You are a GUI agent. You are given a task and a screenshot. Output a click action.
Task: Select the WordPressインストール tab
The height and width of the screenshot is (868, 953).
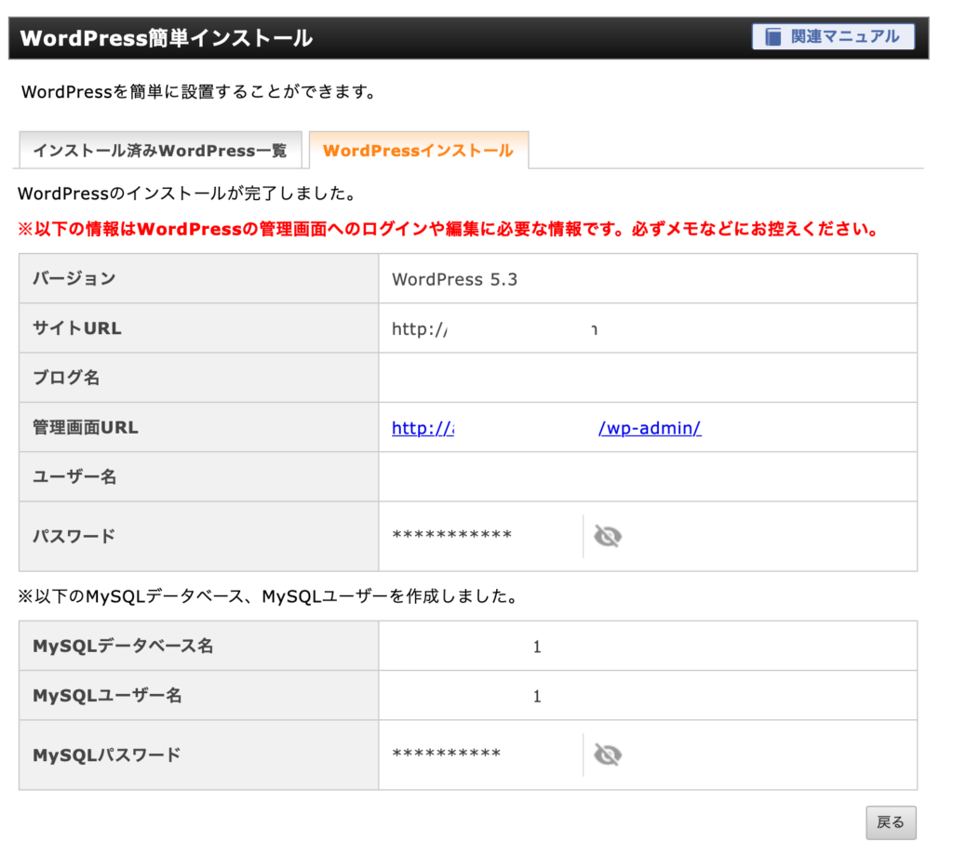pyautogui.click(x=418, y=150)
